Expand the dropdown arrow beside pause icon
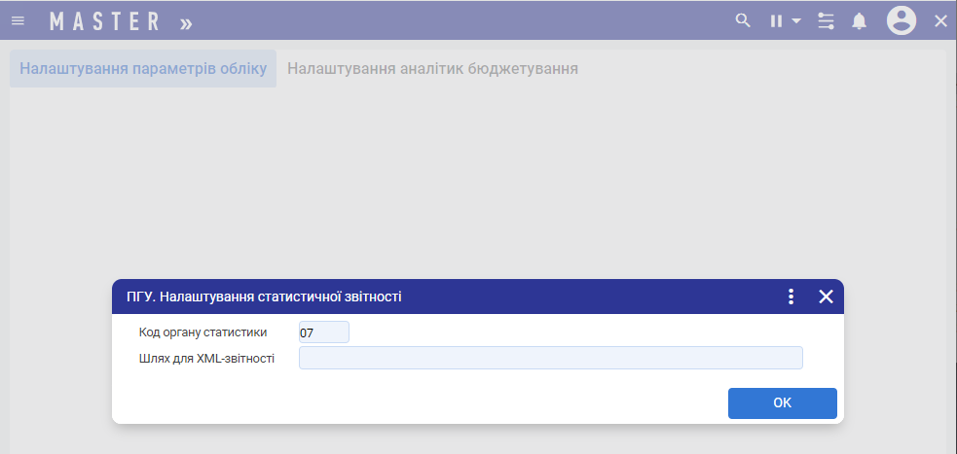 tap(795, 20)
